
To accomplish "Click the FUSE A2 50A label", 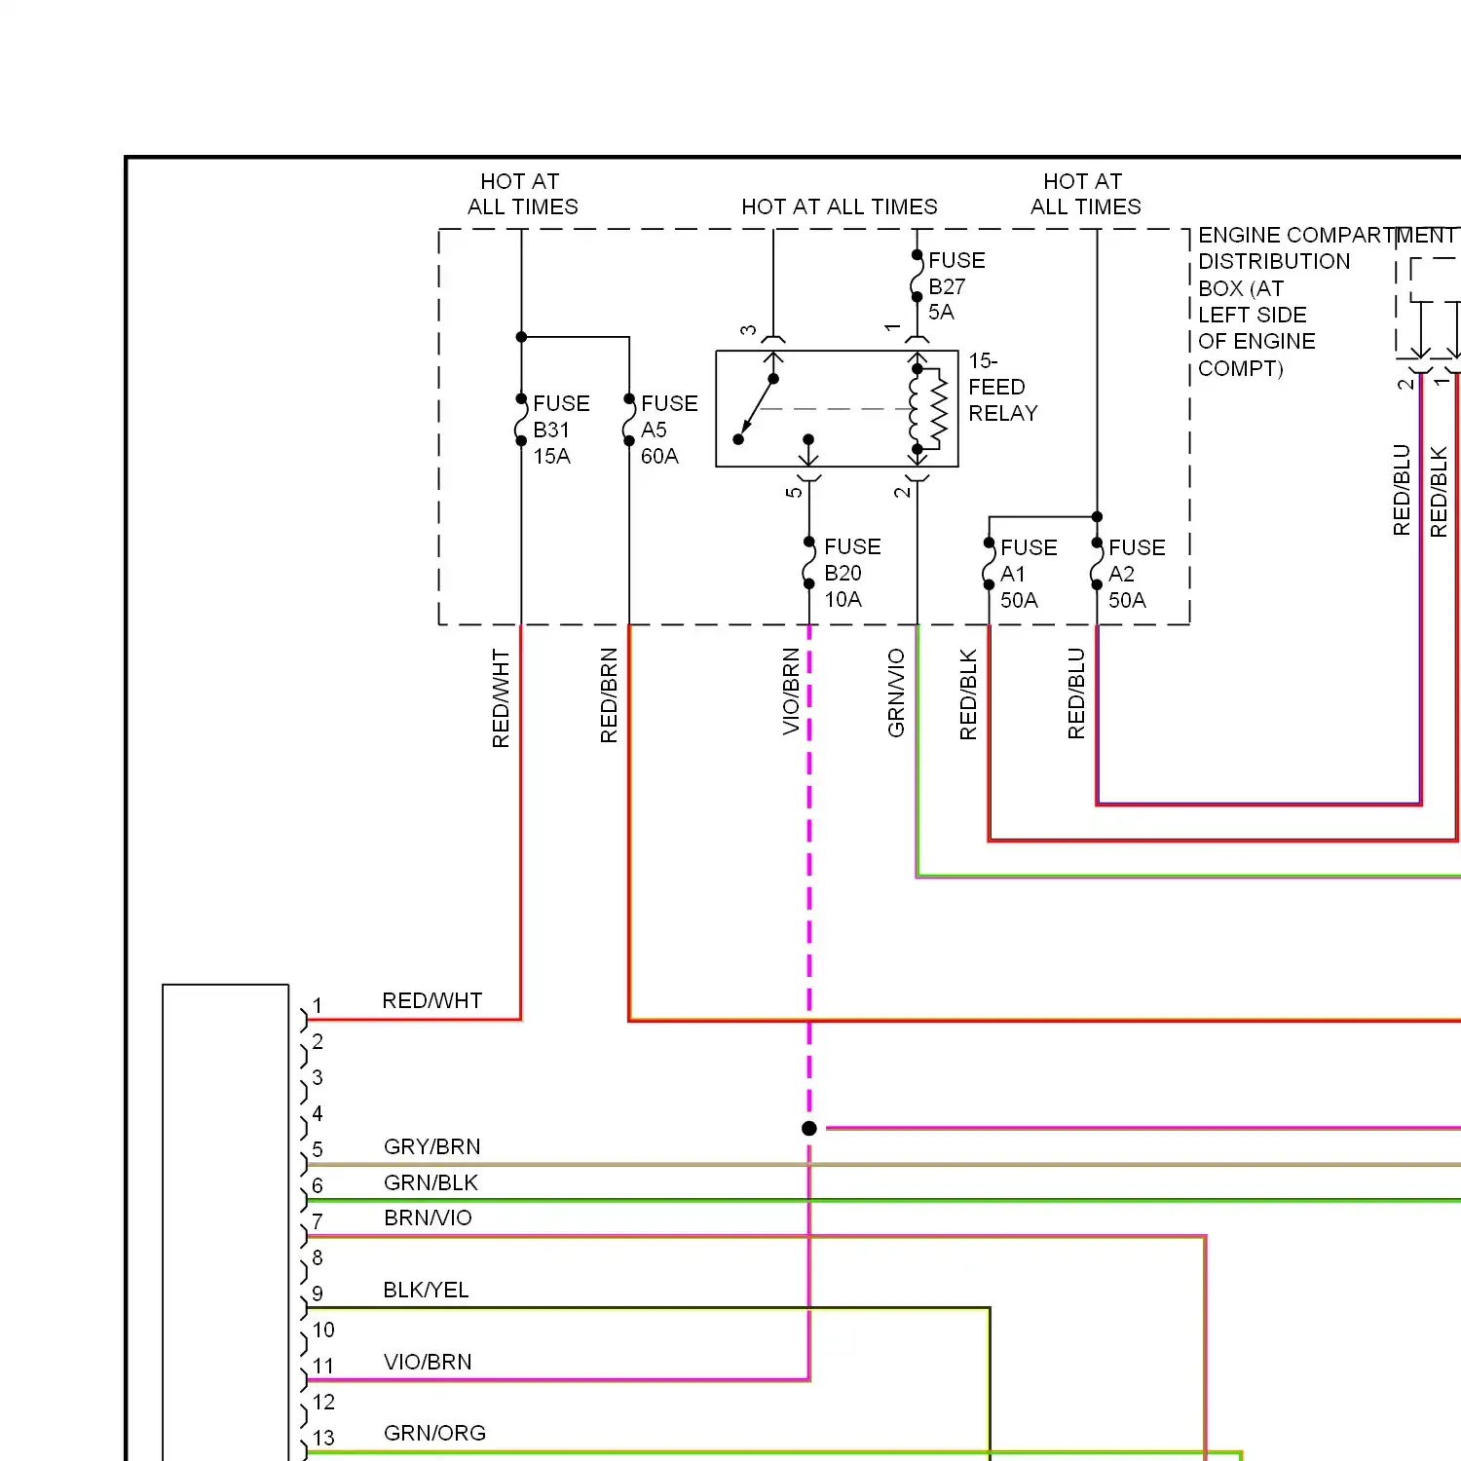I will point(1137,574).
